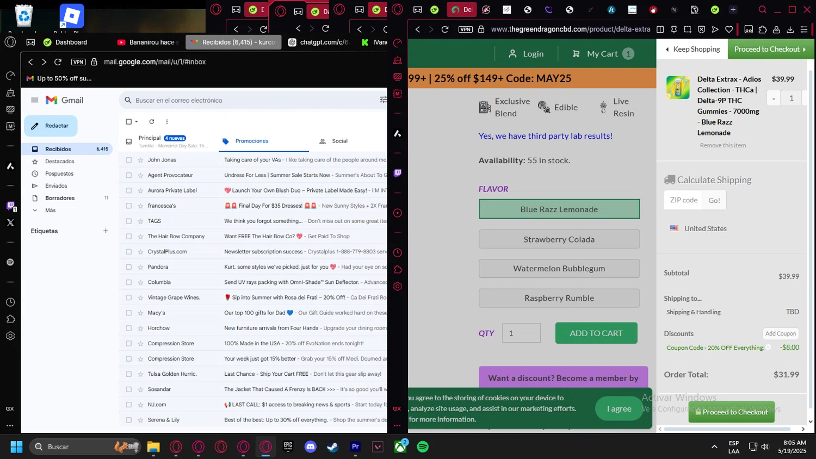Open third party lab results link
816x459 pixels.
[x=546, y=136]
